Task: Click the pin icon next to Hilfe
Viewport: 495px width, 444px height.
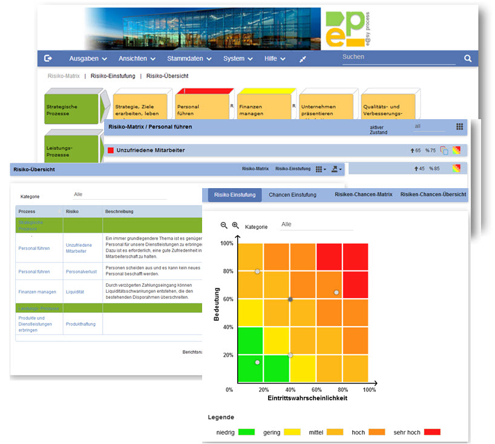Action: (x=303, y=59)
